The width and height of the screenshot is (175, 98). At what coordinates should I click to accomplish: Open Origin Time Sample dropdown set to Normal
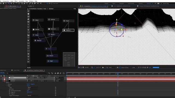point(33,96)
